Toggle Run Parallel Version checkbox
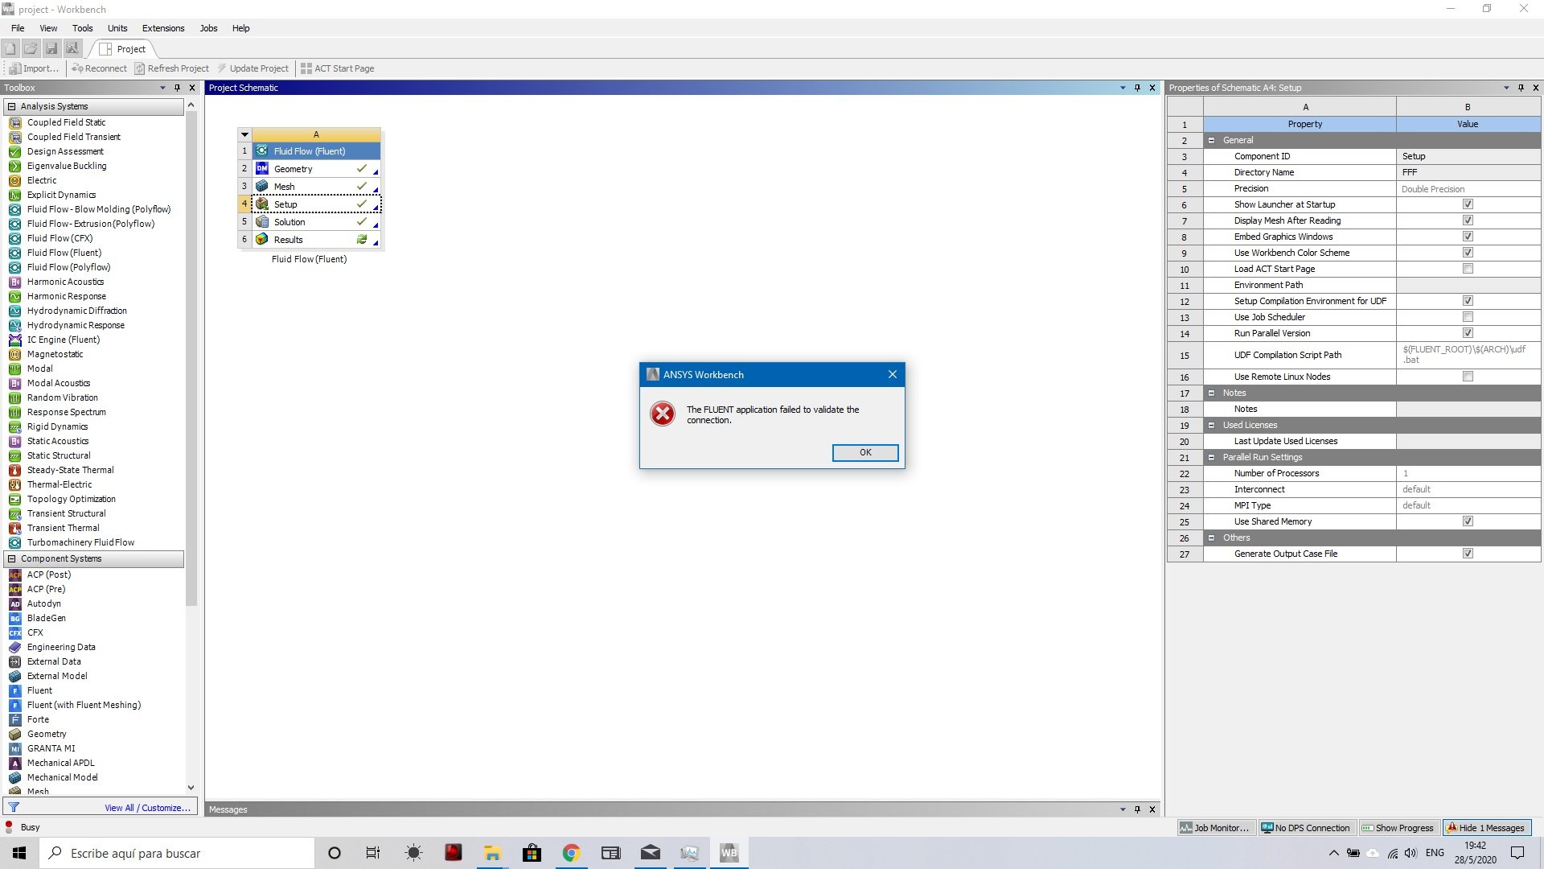This screenshot has width=1544, height=869. click(x=1468, y=333)
